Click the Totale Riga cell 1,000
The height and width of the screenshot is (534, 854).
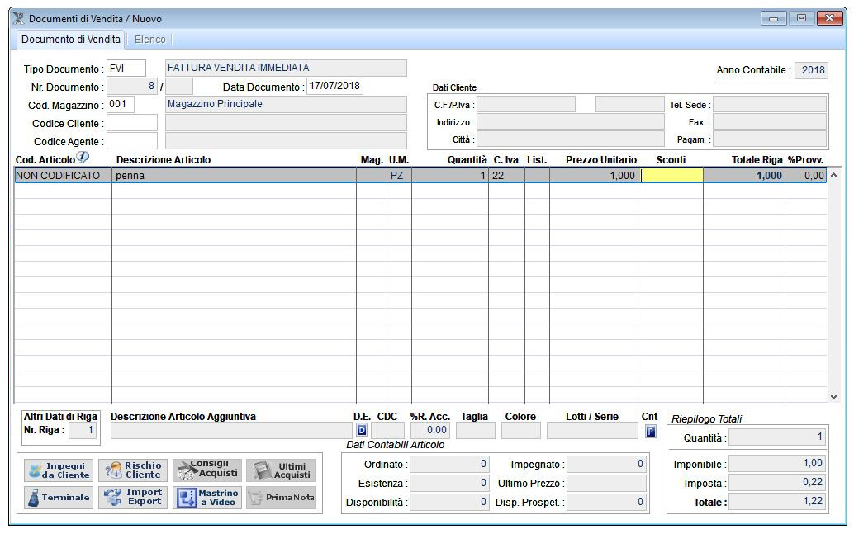pos(744,175)
